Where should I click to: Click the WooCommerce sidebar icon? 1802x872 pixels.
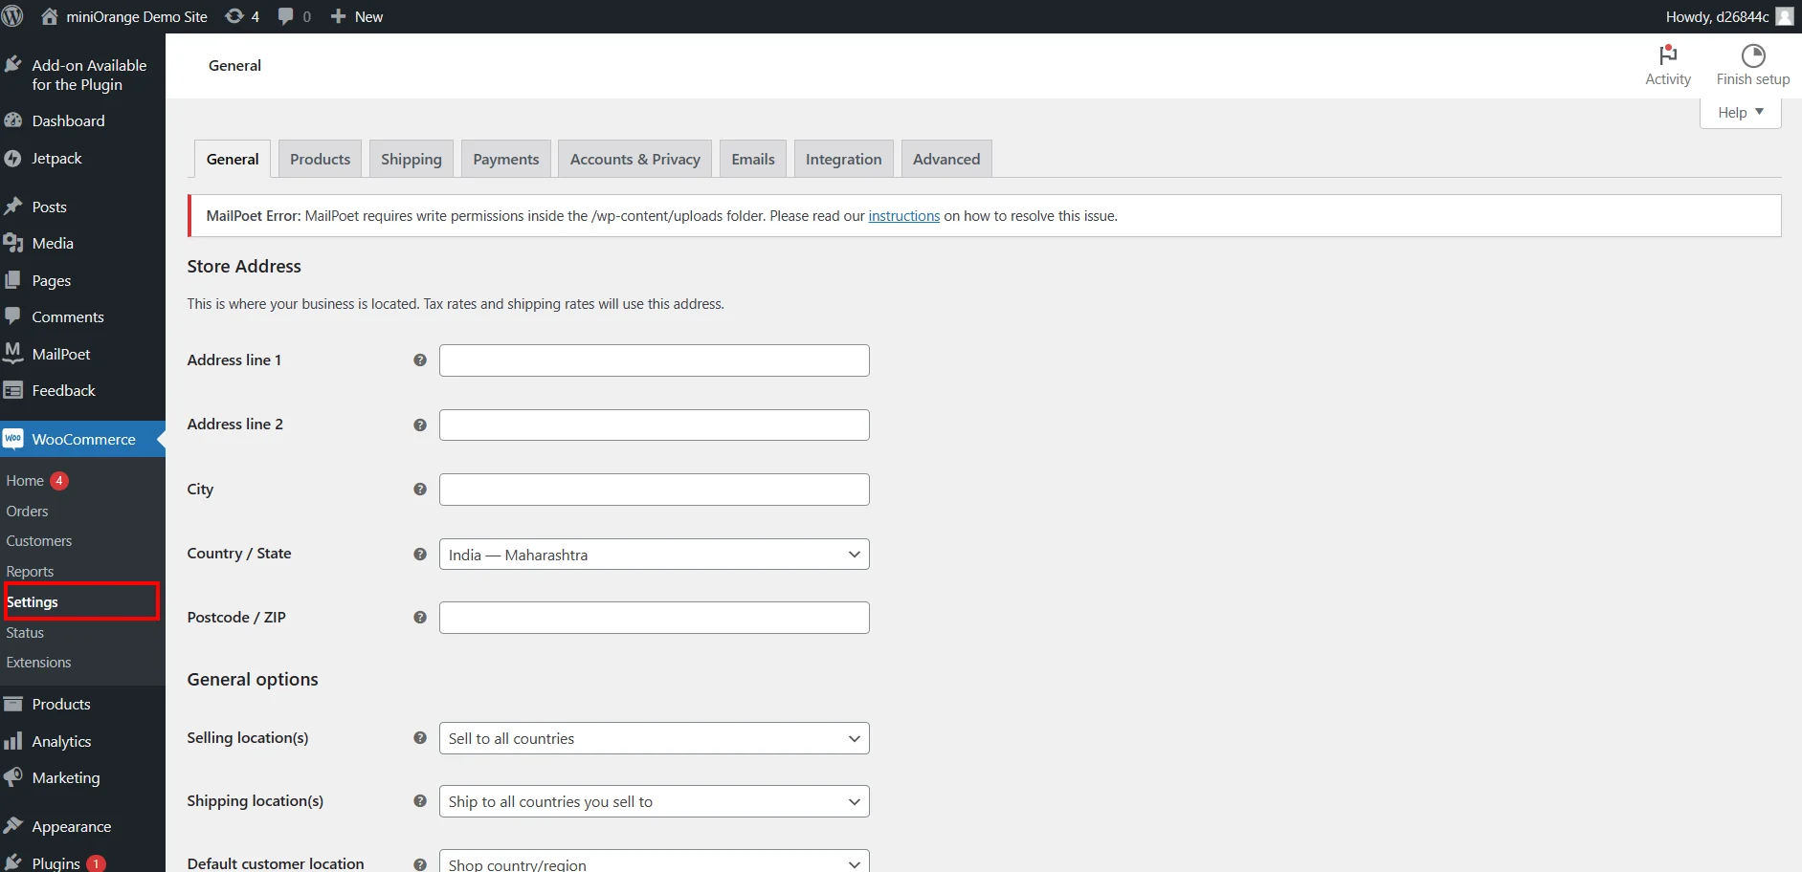tap(12, 439)
